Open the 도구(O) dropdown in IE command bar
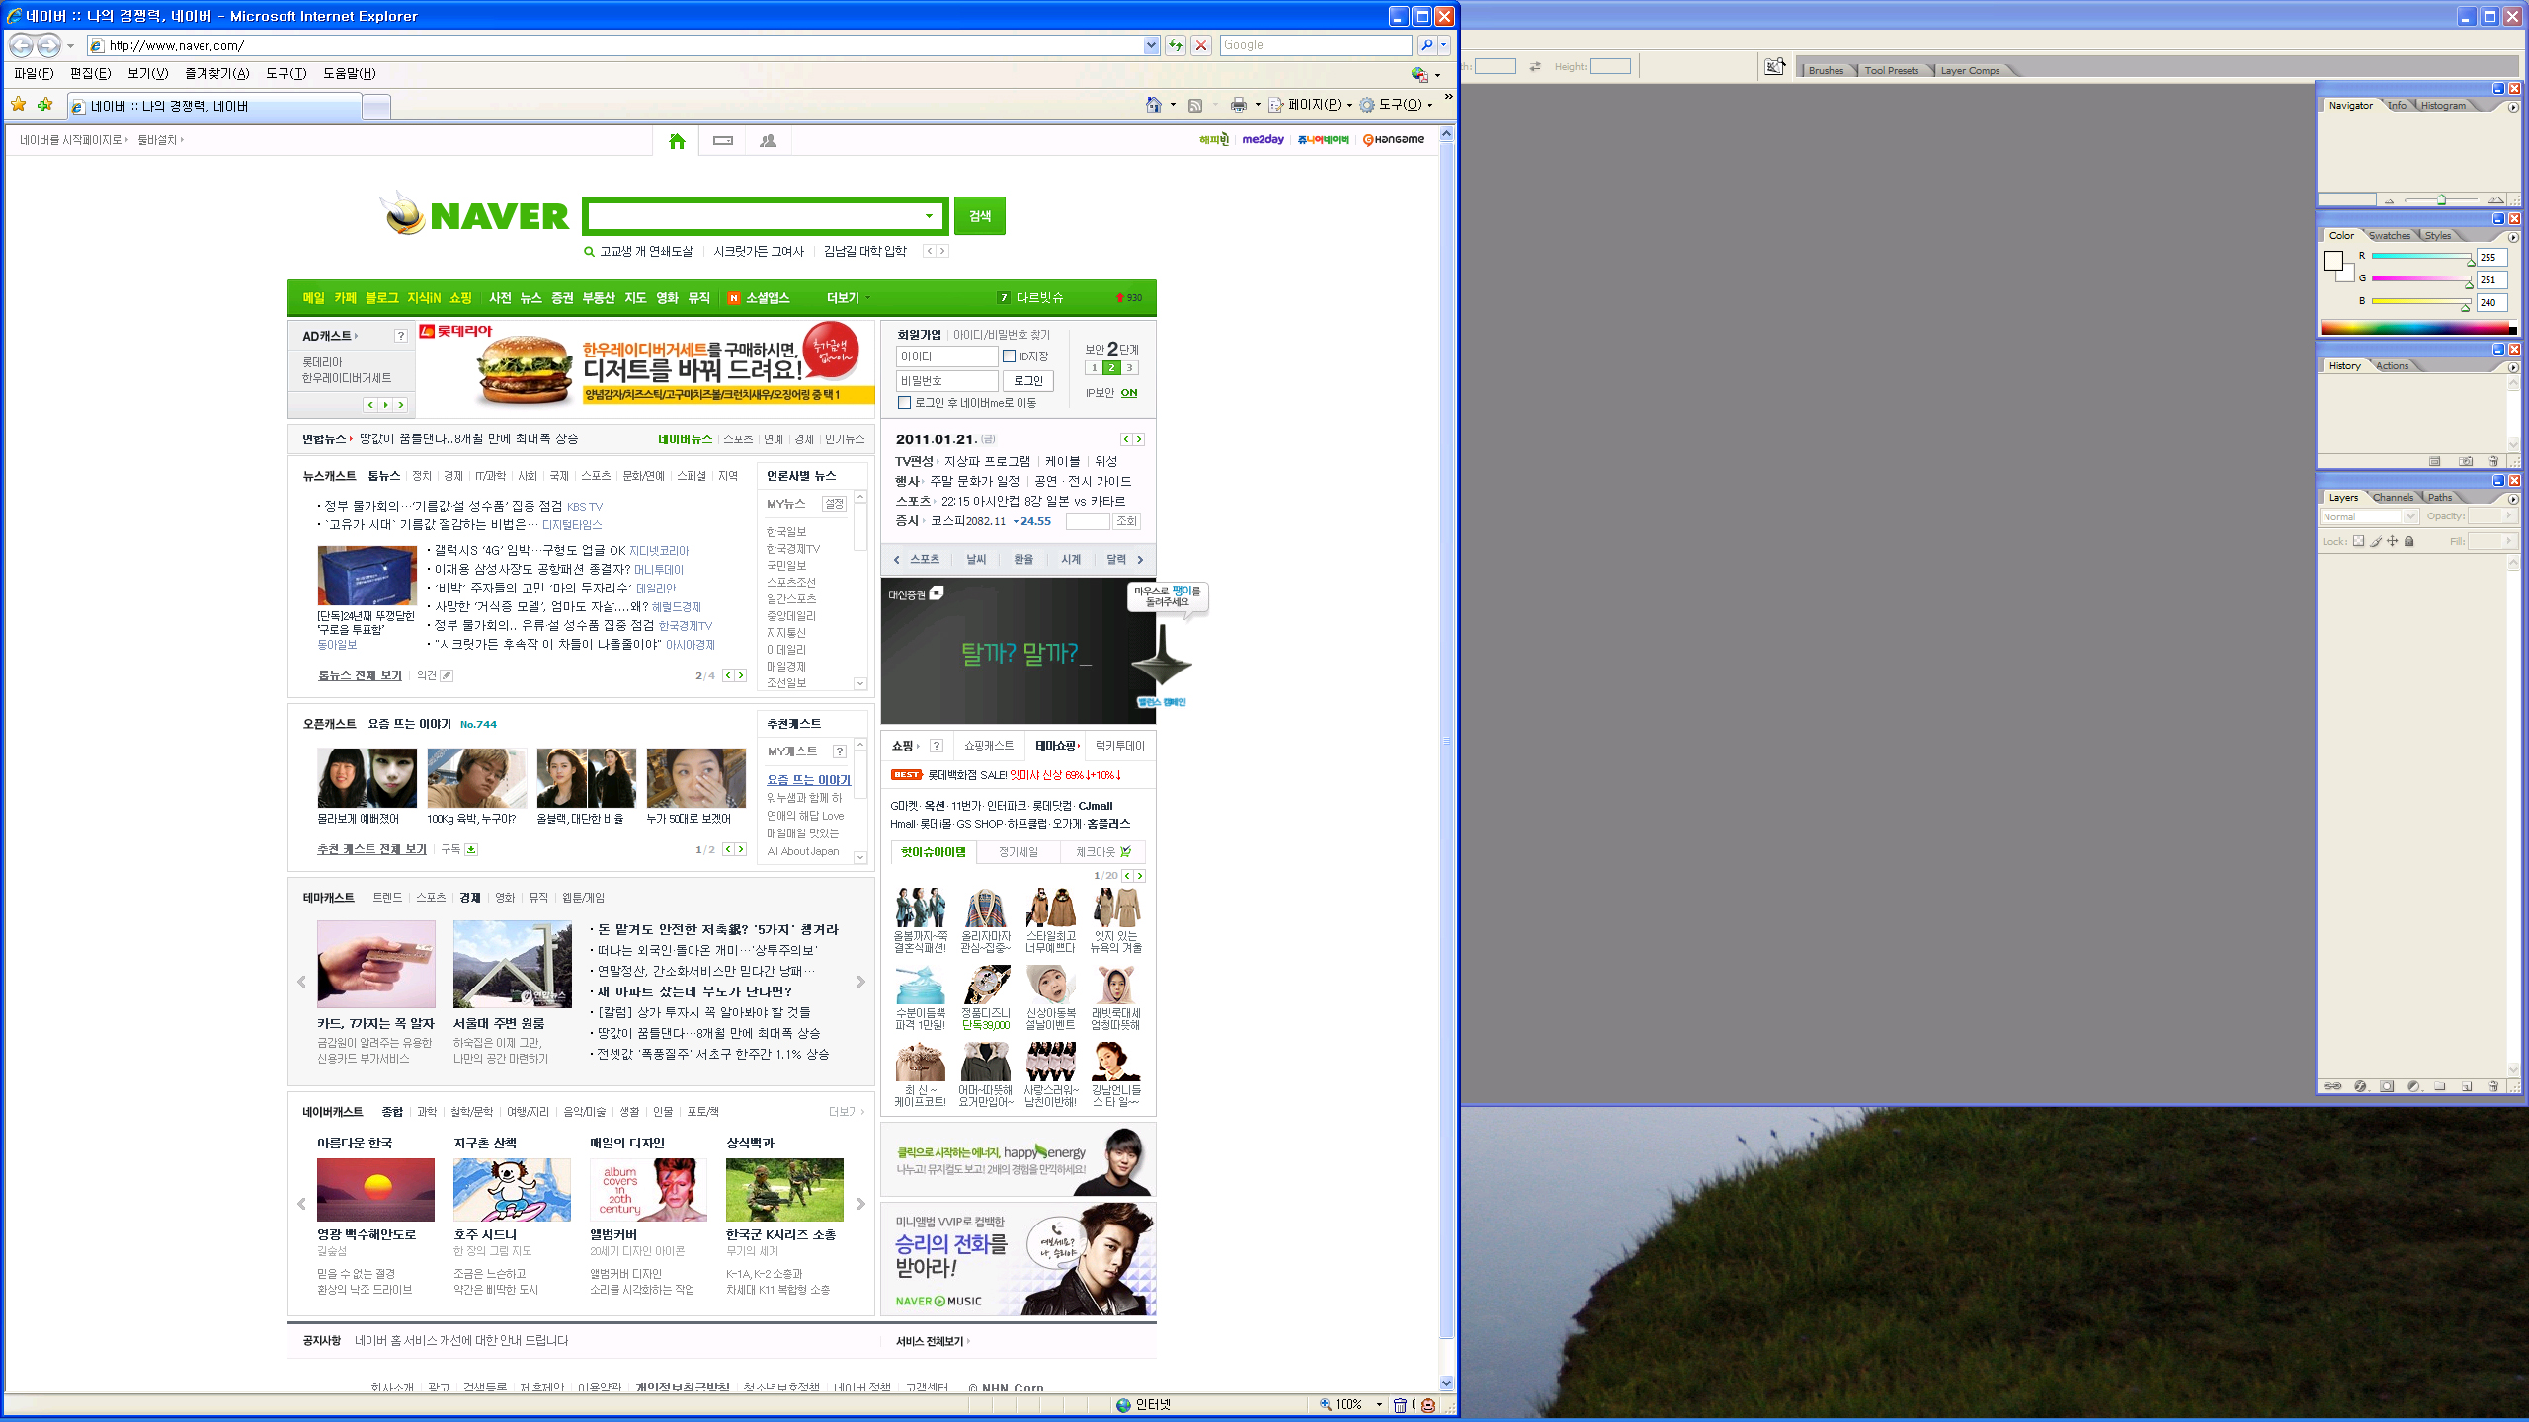This screenshot has height=1422, width=2529. pos(1396,105)
